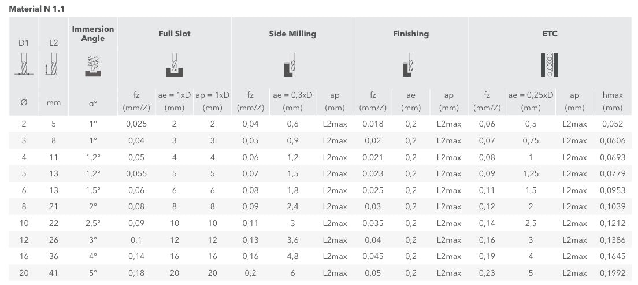This screenshot has width=638, height=285.
Task: Click Full Slot fz value 0,055
Action: tap(136, 173)
